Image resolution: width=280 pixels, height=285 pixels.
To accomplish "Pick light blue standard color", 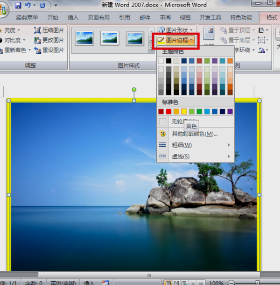I will (x=207, y=111).
